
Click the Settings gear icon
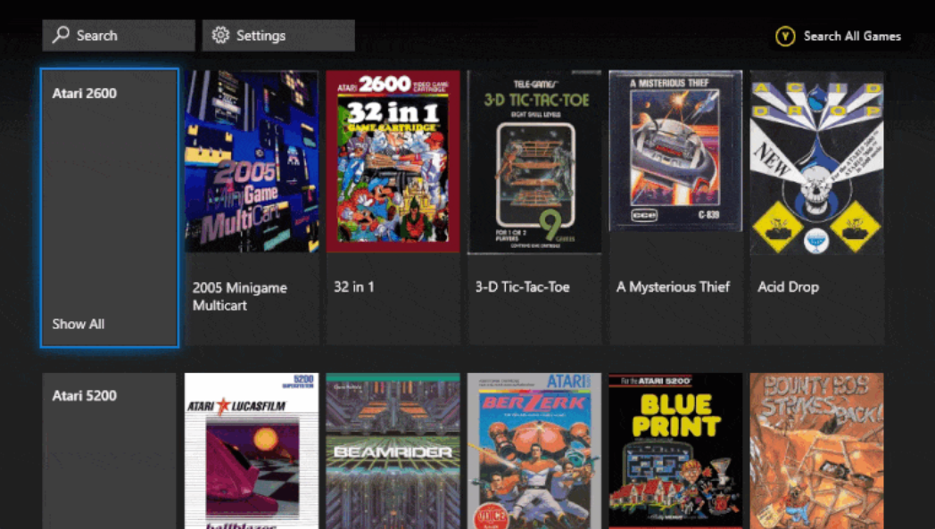[x=220, y=35]
